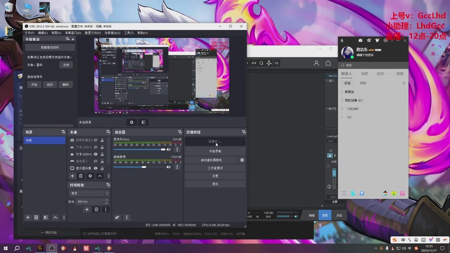The image size is (450, 253).
Task: Open the 场景集合(S) menu in OBS
Action: click(x=112, y=33)
